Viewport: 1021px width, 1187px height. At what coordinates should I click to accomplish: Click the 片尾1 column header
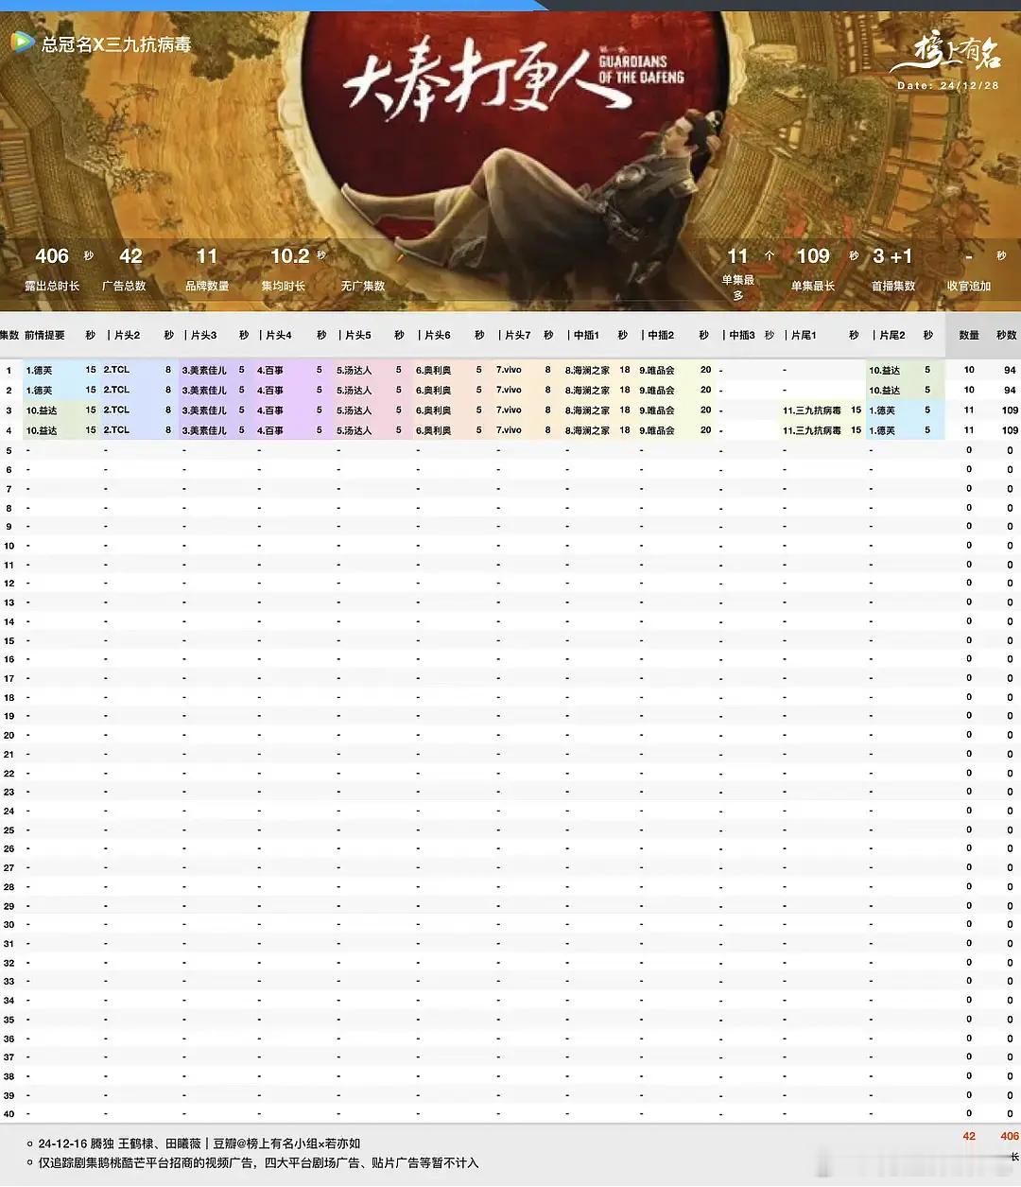point(804,335)
